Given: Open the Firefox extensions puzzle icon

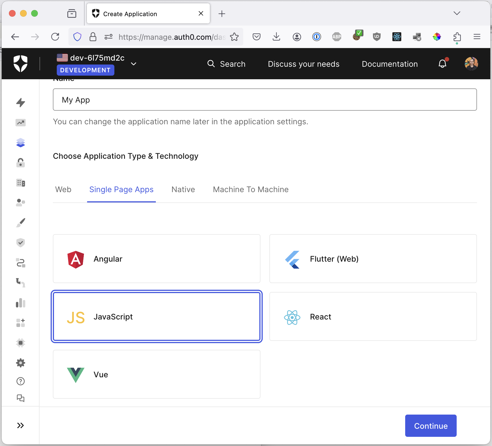Looking at the screenshot, I should coord(457,37).
